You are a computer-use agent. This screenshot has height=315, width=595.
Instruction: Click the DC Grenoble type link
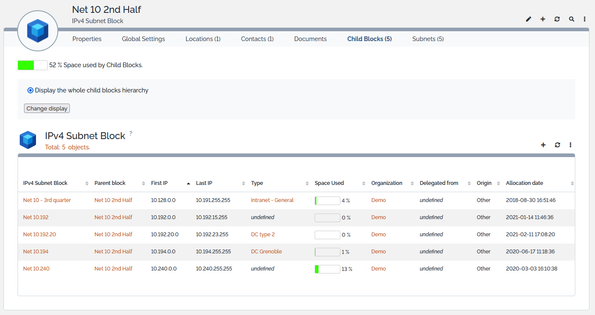point(266,252)
